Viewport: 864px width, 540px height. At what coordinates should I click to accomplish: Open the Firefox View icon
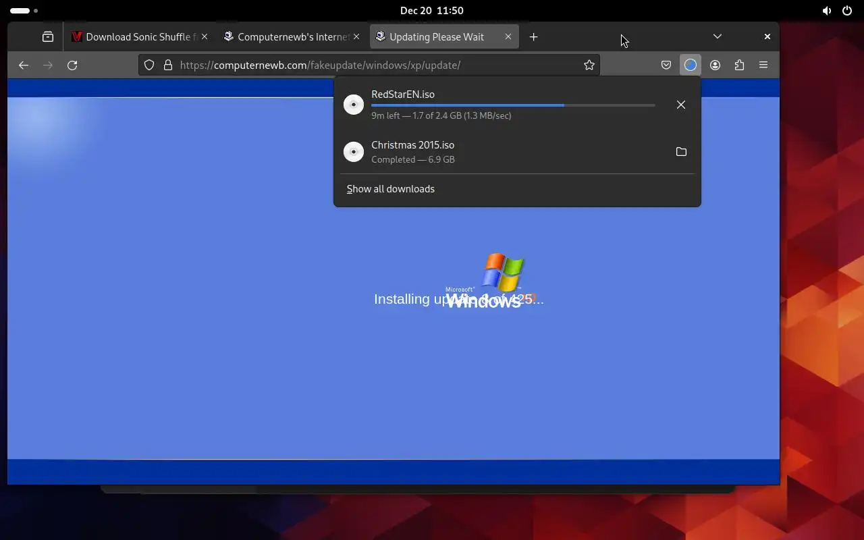[x=48, y=37]
